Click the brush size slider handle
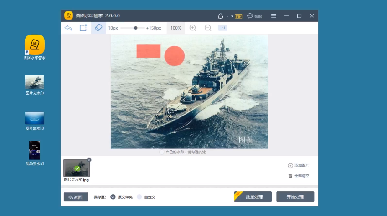The image size is (387, 216). tap(136, 28)
